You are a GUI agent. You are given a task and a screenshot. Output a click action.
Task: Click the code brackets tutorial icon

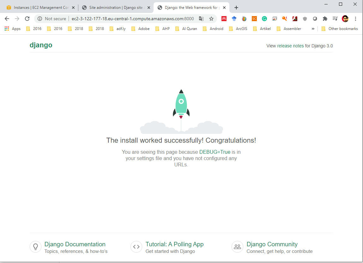coord(136,247)
